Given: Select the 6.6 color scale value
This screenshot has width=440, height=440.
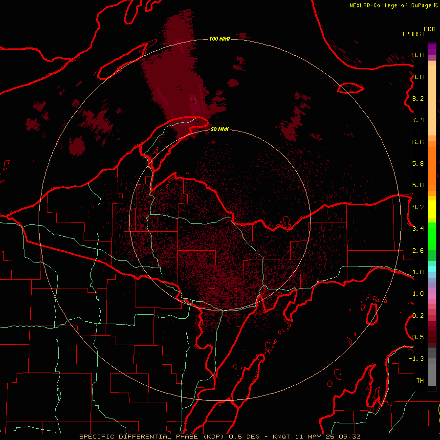Looking at the screenshot, I should pos(418,142).
